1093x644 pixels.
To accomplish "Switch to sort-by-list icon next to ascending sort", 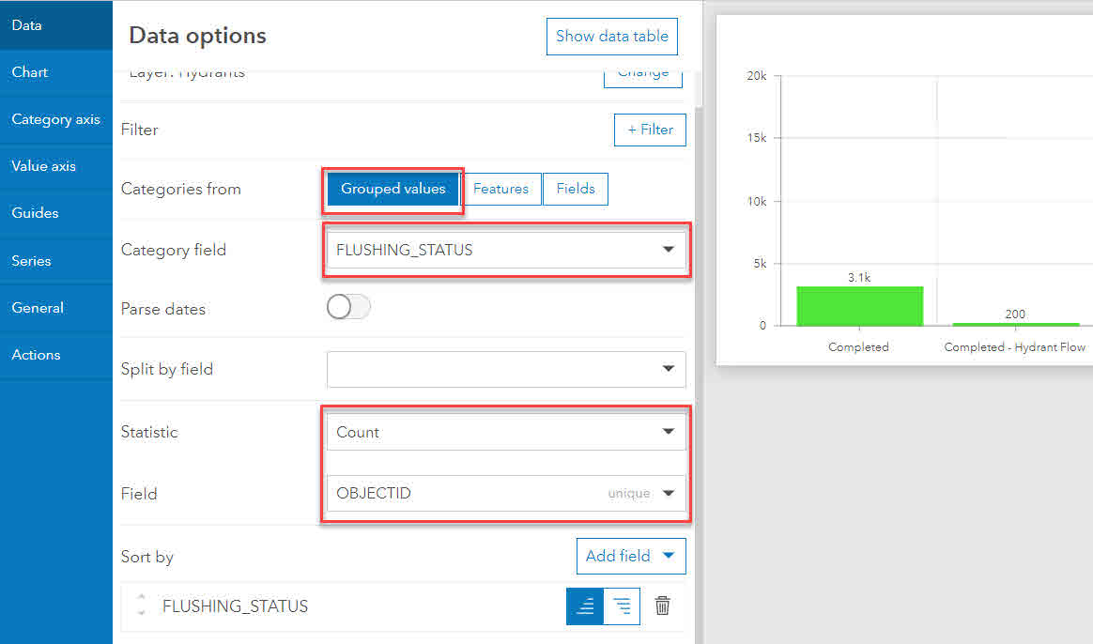I will point(622,606).
